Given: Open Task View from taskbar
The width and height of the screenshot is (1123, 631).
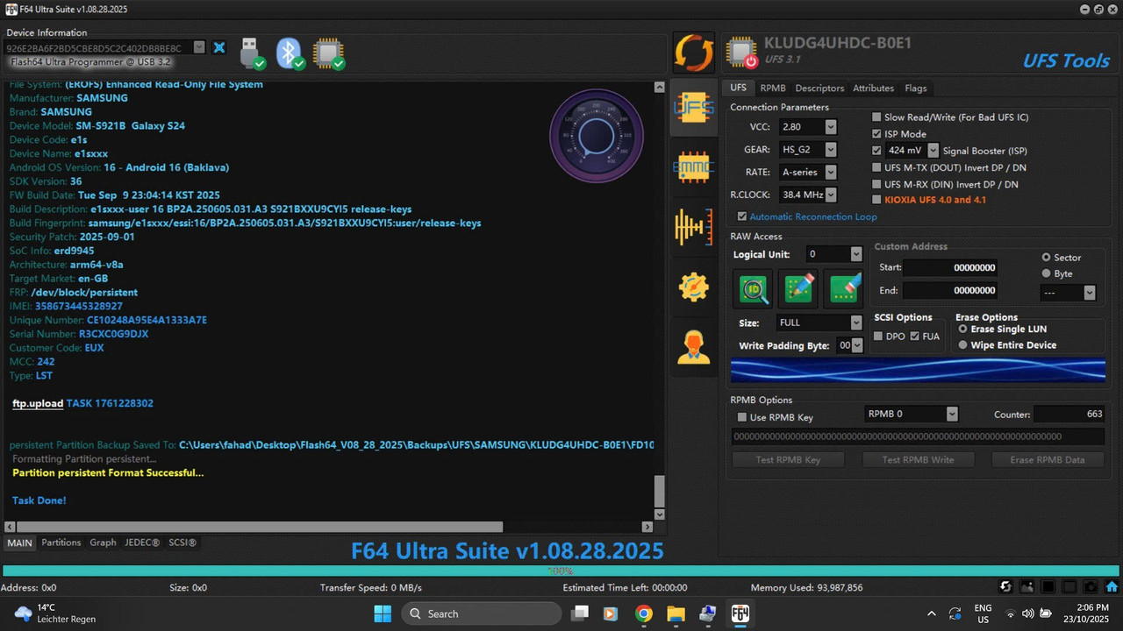Looking at the screenshot, I should (x=580, y=613).
